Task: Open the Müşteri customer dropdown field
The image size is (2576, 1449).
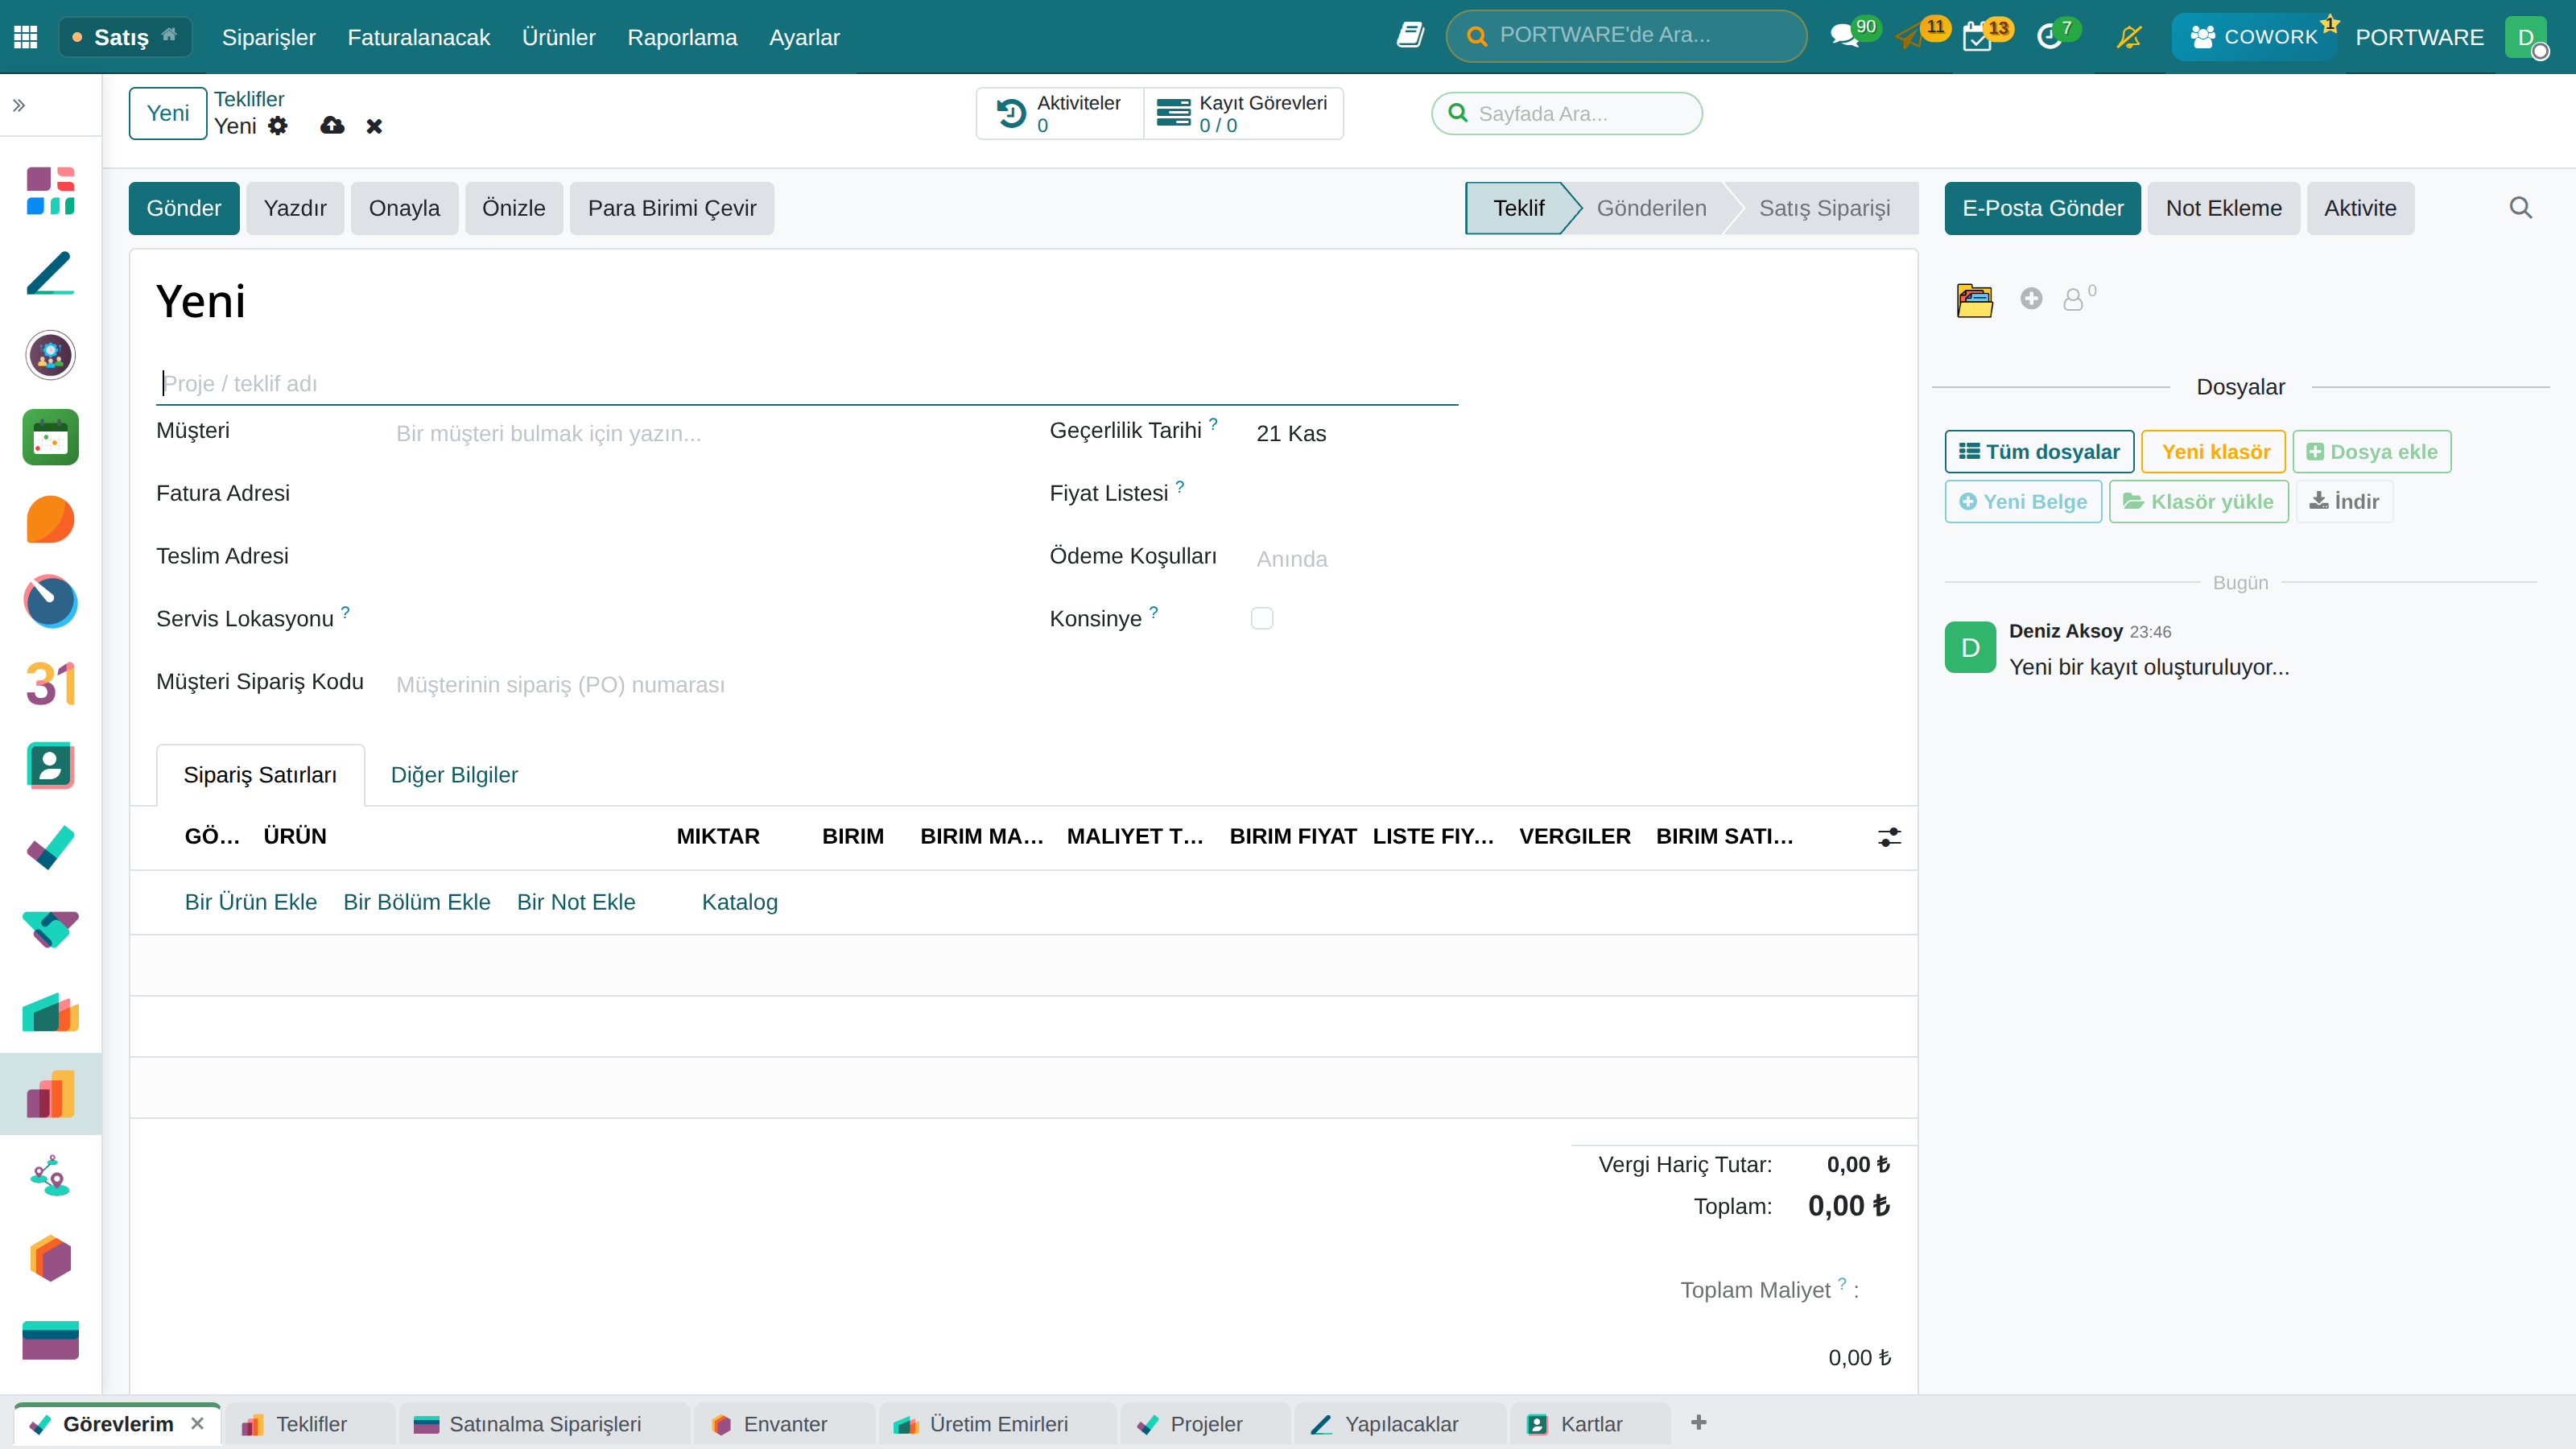Action: 707,433
